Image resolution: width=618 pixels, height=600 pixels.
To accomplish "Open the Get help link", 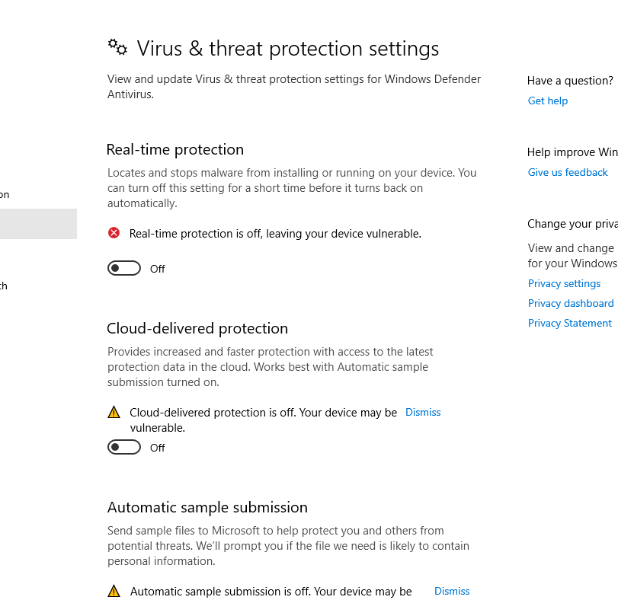I will pos(548,101).
